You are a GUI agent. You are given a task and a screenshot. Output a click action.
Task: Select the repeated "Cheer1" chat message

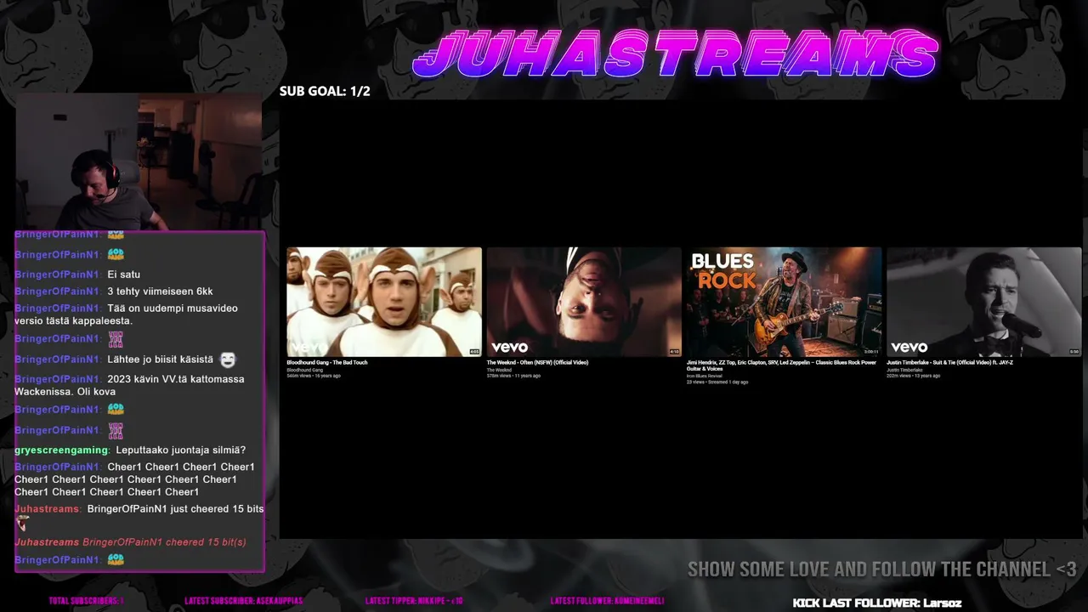(x=134, y=479)
